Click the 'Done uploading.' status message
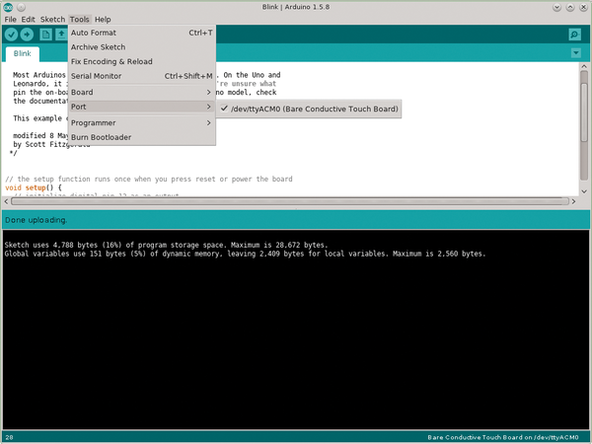Screen dimensions: 592x444 click(36, 220)
